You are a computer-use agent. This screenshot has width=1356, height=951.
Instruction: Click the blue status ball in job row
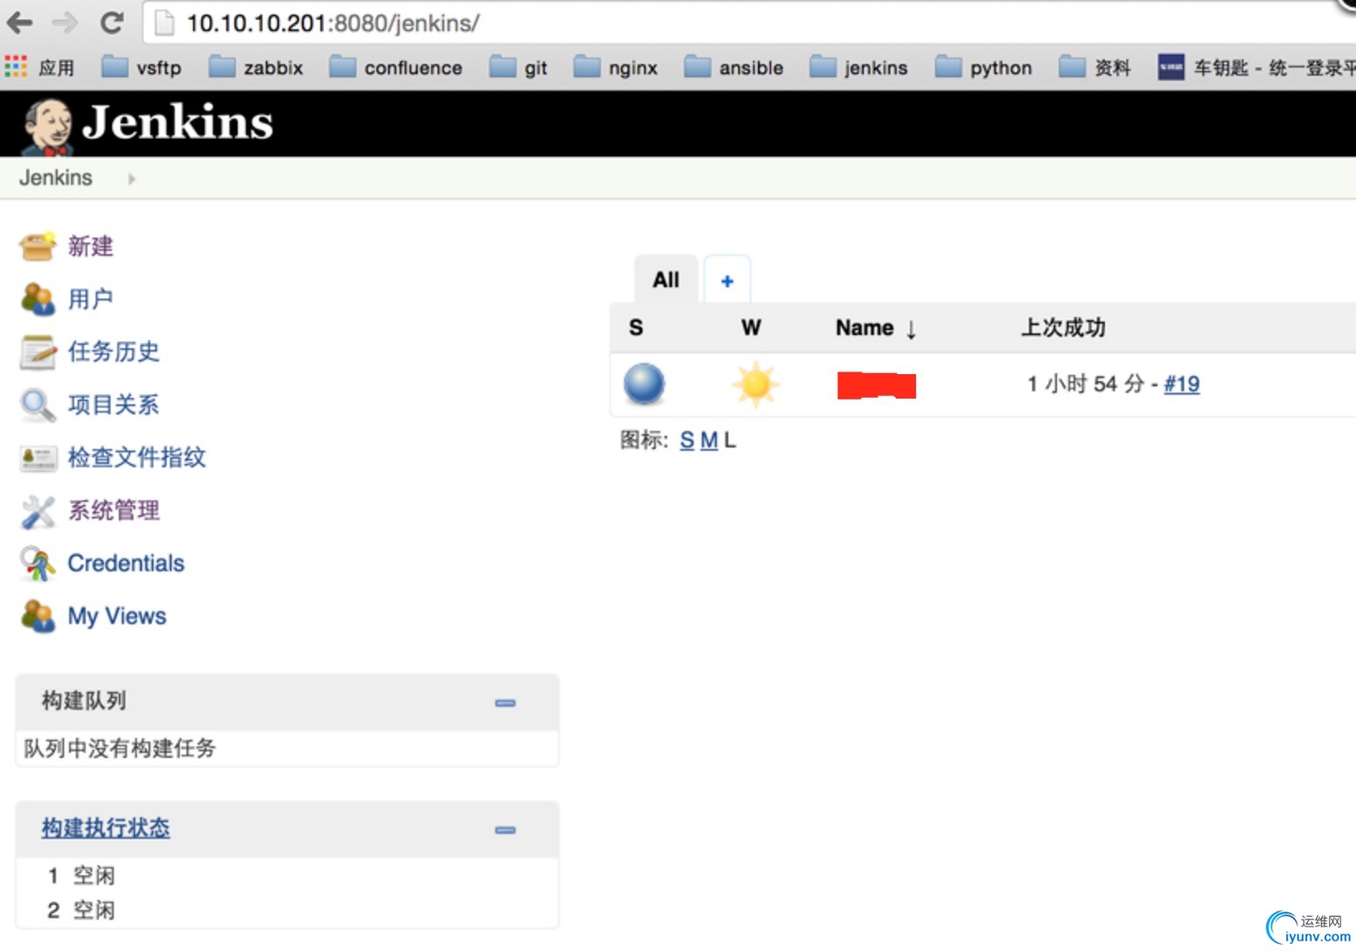[644, 384]
